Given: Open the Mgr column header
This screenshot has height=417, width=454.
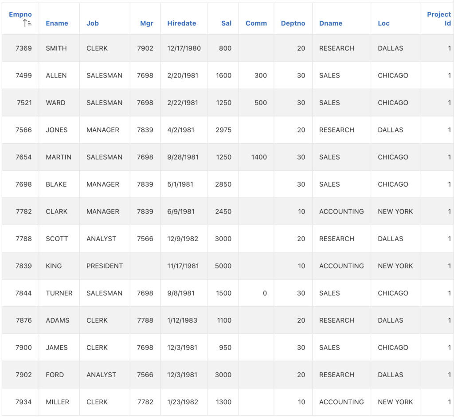Looking at the screenshot, I should pyautogui.click(x=146, y=23).
